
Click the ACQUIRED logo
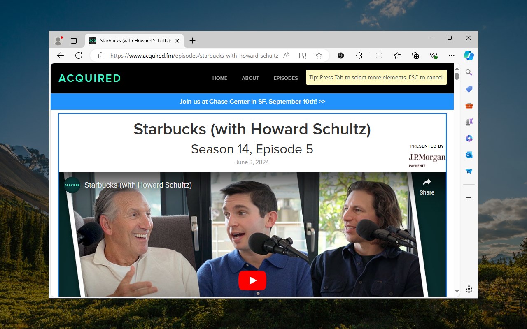click(90, 78)
